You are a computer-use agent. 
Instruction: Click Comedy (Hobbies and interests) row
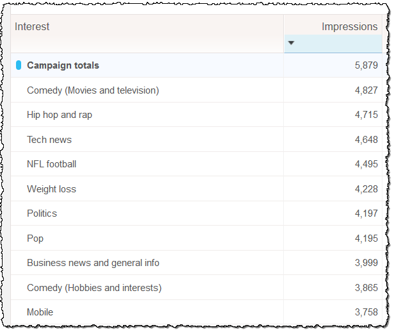coord(94,288)
